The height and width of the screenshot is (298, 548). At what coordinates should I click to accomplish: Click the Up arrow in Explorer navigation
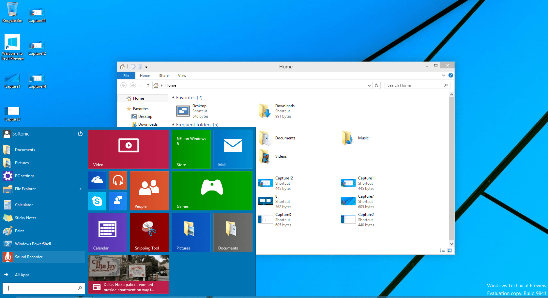point(148,85)
